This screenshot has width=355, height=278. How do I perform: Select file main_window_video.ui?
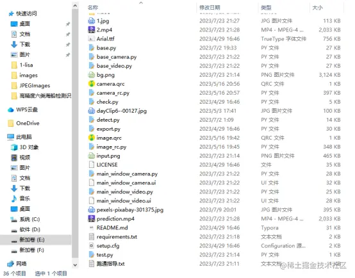(x=124, y=200)
